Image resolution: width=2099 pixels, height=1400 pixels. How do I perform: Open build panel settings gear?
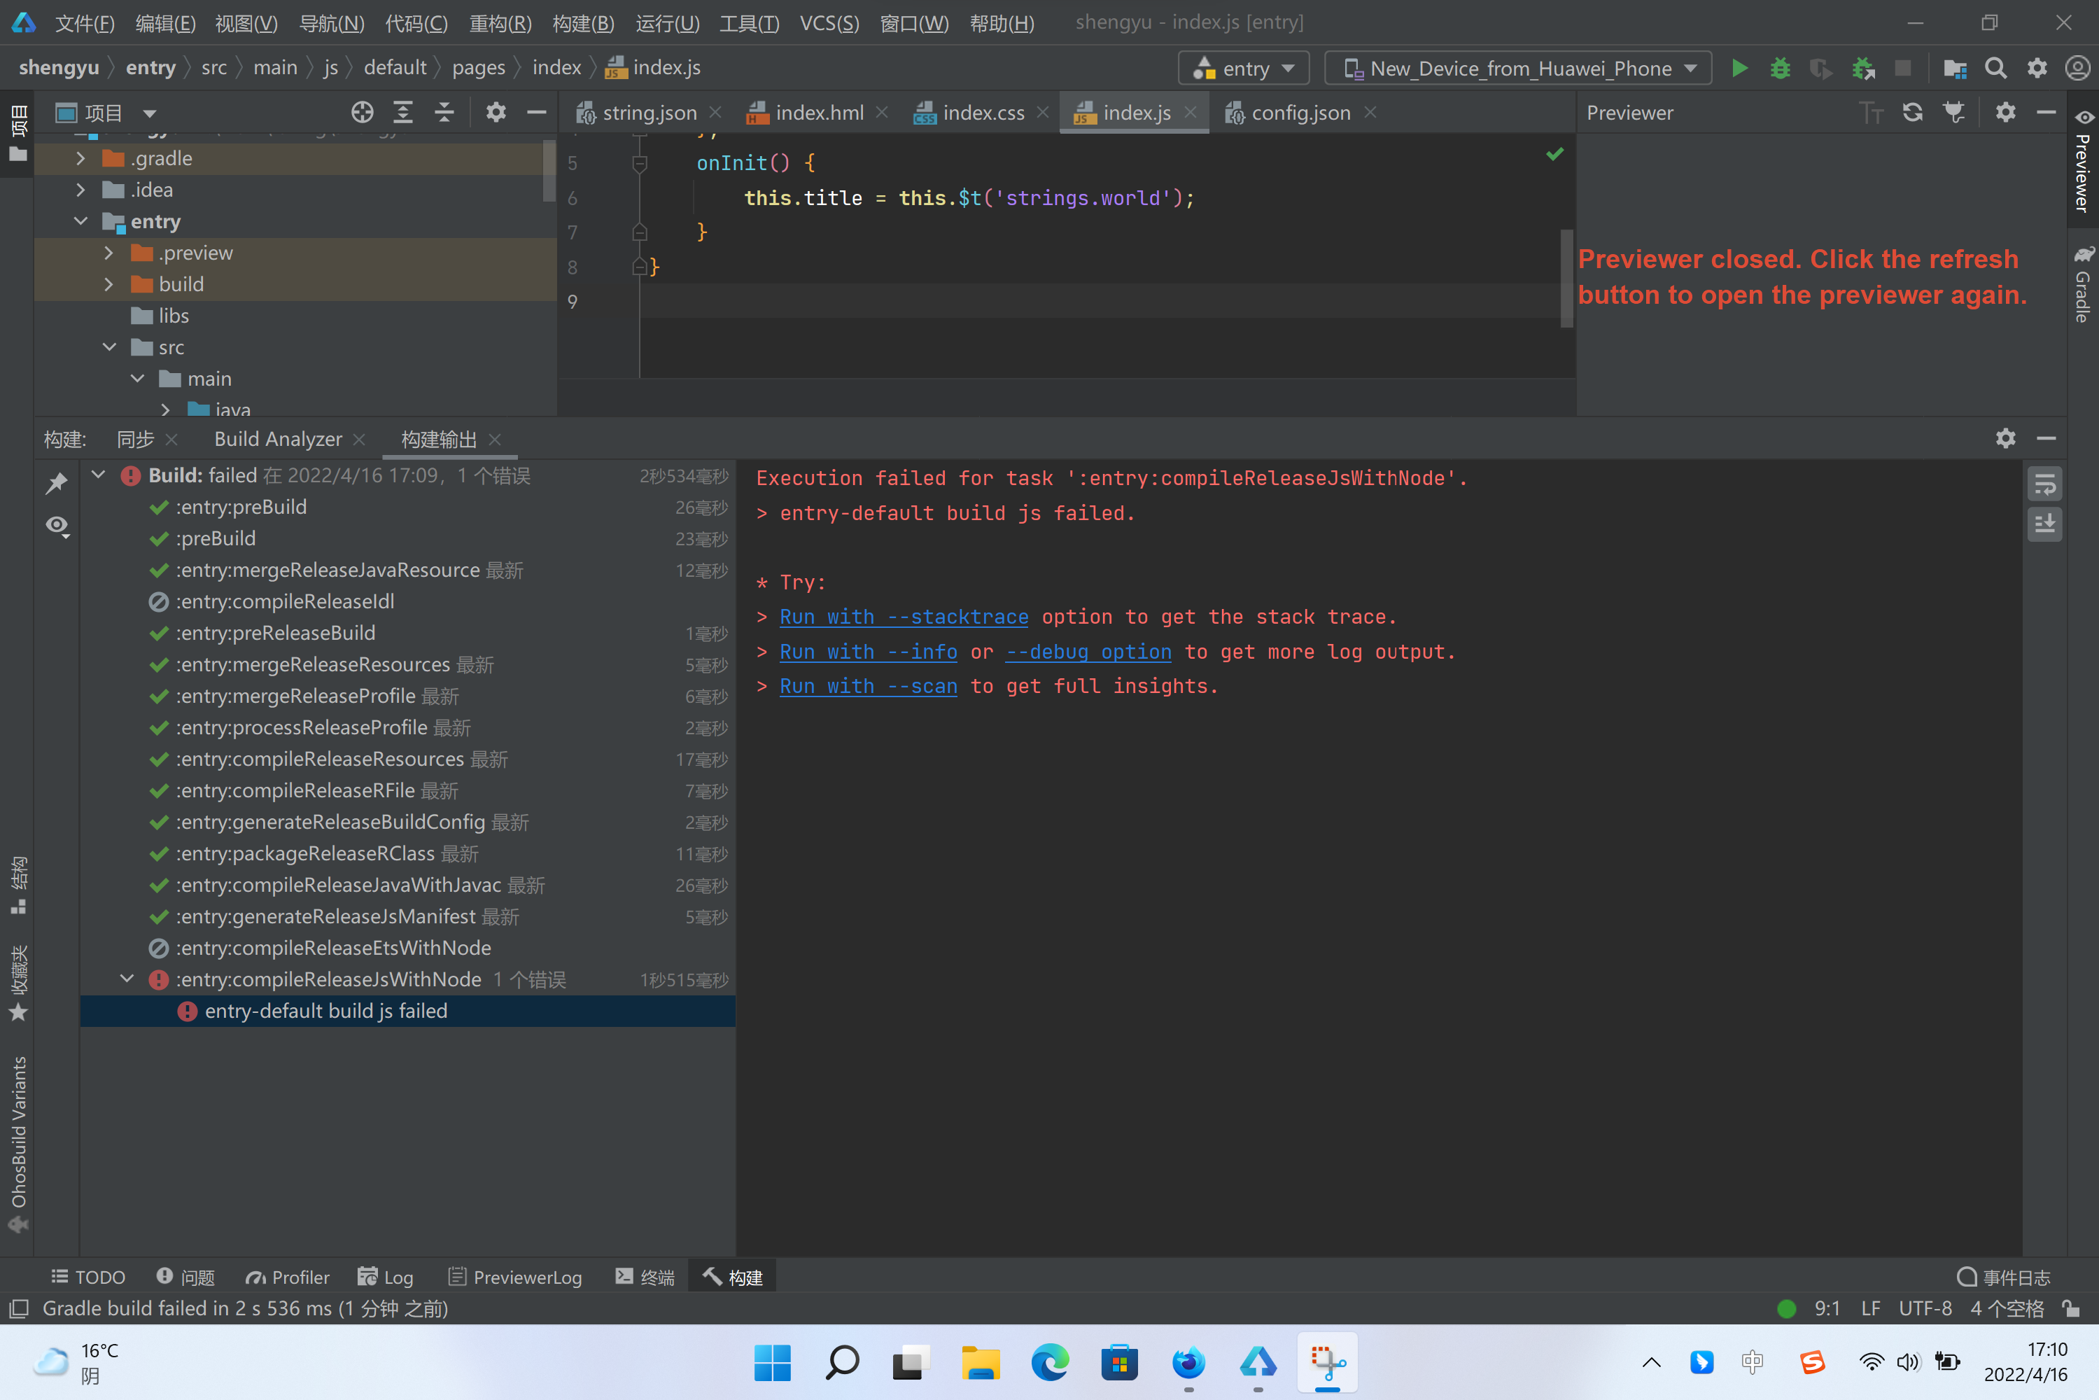coord(2005,438)
